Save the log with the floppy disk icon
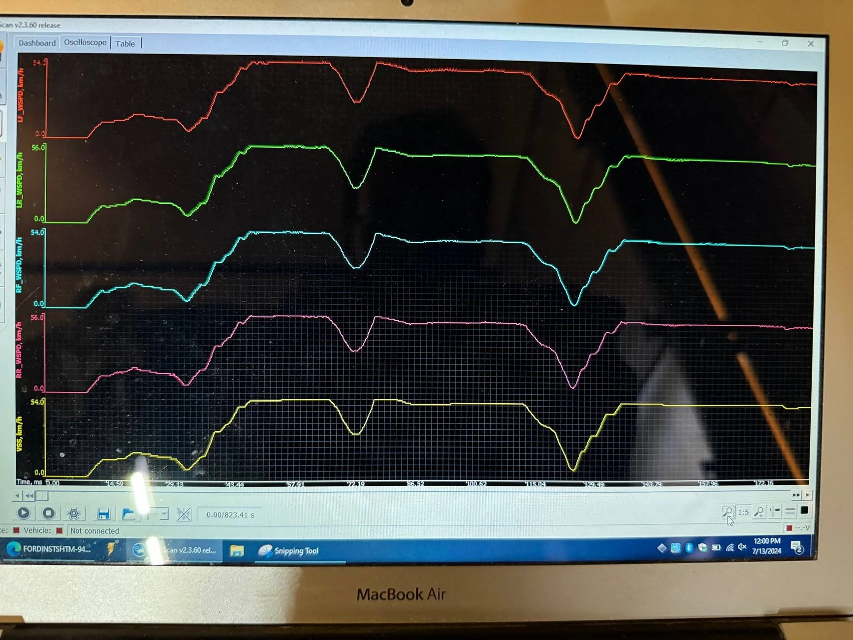This screenshot has height=640, width=853. coord(103,514)
